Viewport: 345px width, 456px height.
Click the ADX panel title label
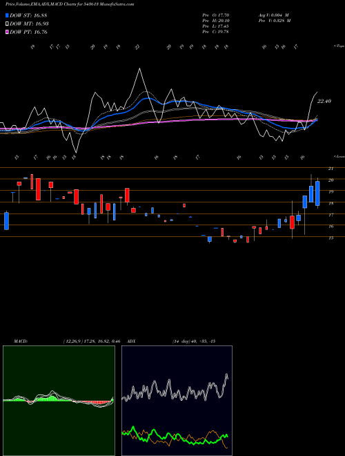(132, 341)
